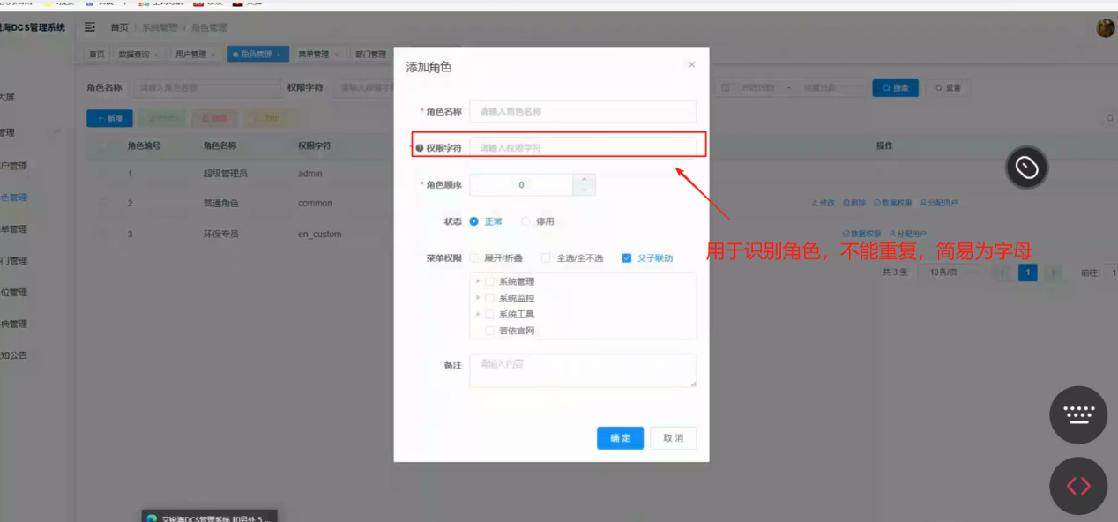
Task: Click the red code brackets floating button
Action: pos(1078,486)
